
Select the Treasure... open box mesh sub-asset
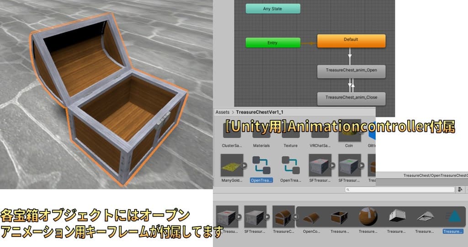(x=340, y=218)
